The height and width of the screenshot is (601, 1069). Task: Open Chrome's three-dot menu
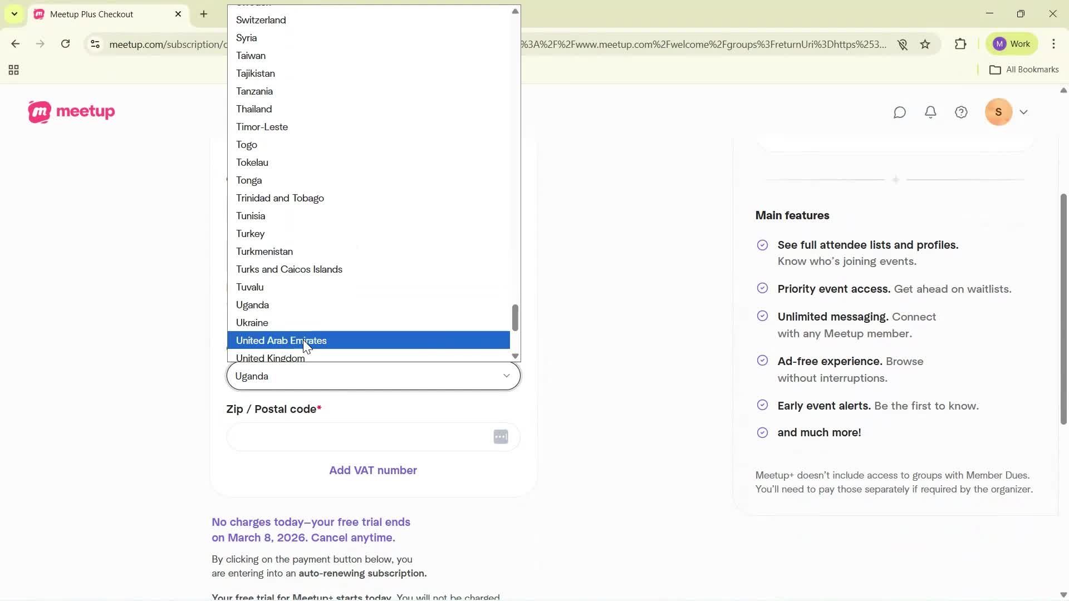point(1055,44)
